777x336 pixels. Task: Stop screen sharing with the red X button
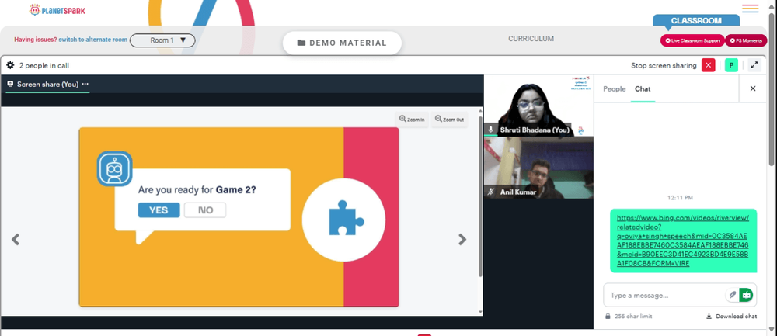click(708, 65)
